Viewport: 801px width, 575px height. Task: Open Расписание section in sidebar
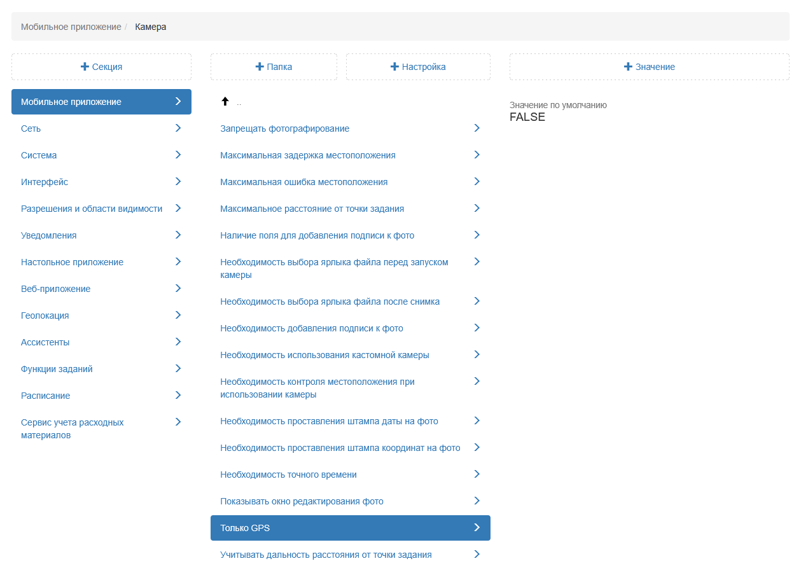coord(46,396)
